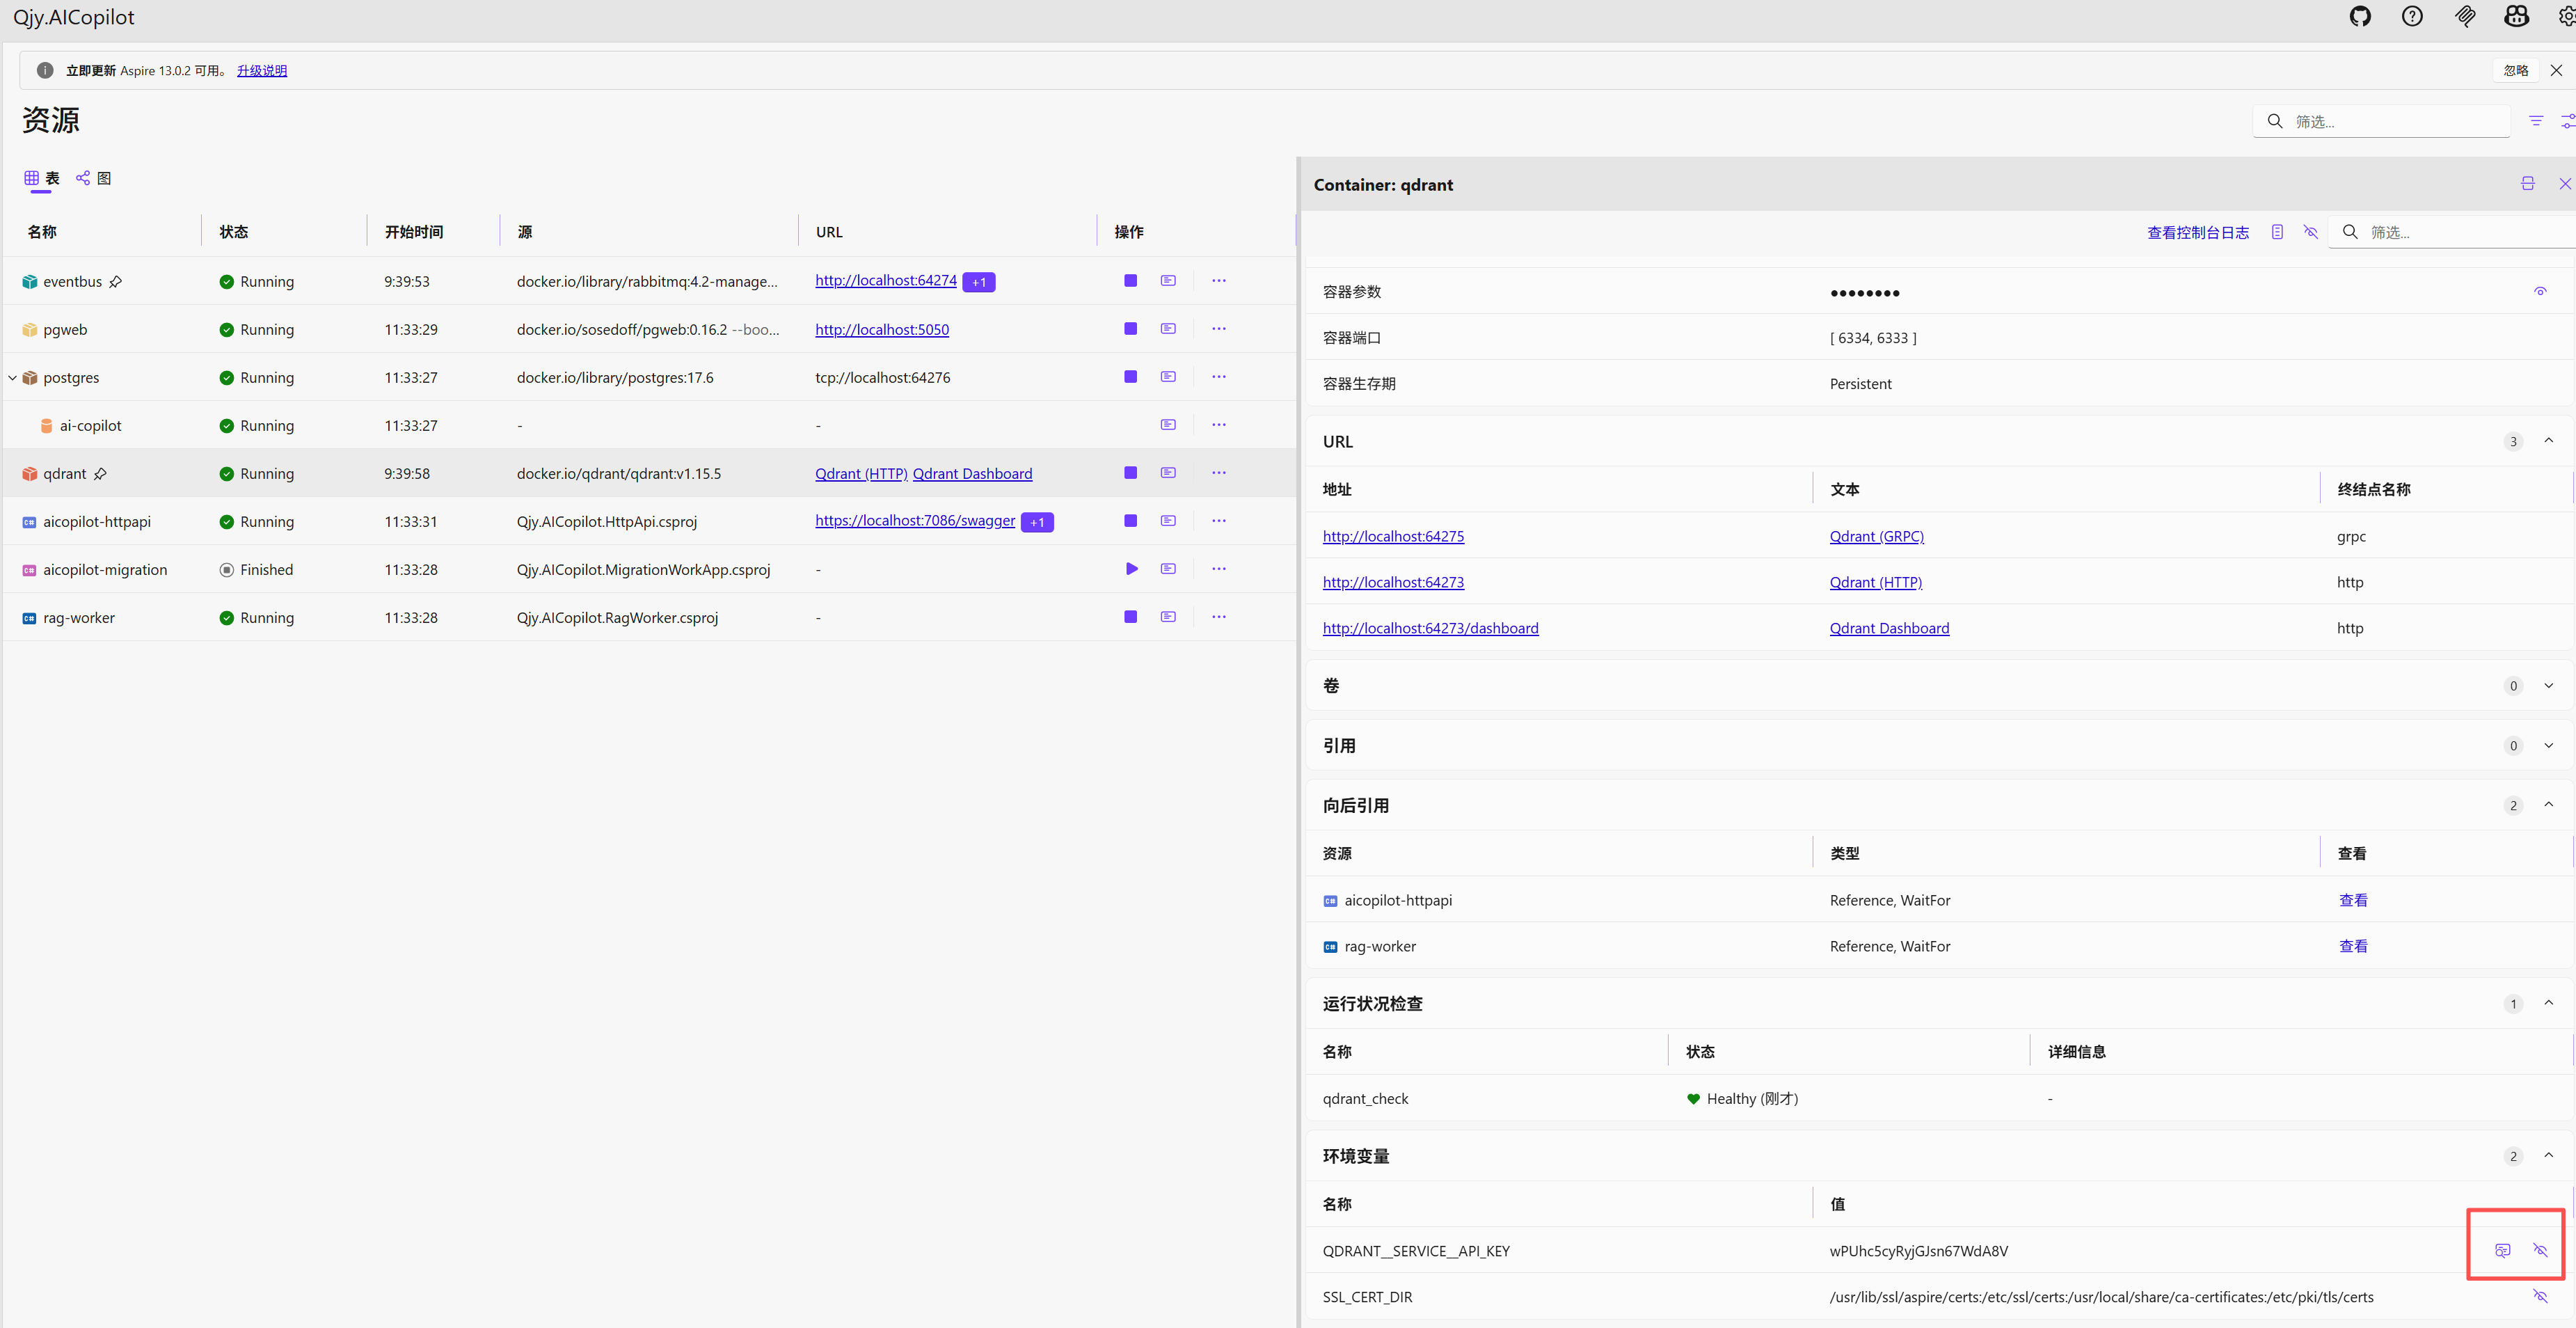This screenshot has height=1328, width=2576.
Task: Click 查看控制台日志 link
Action: 2197,232
